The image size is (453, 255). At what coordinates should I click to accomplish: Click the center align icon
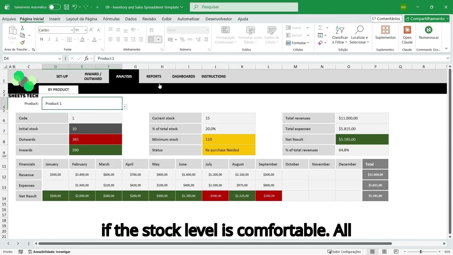coord(118,40)
